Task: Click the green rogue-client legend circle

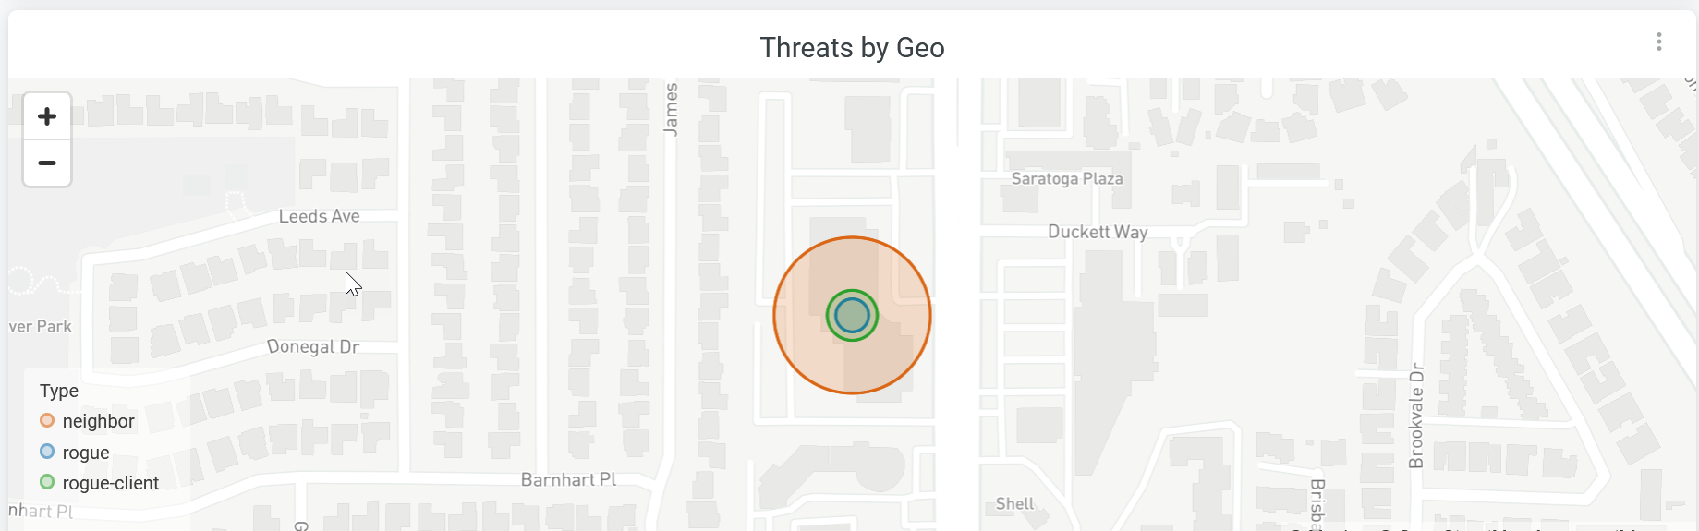Action: [47, 482]
